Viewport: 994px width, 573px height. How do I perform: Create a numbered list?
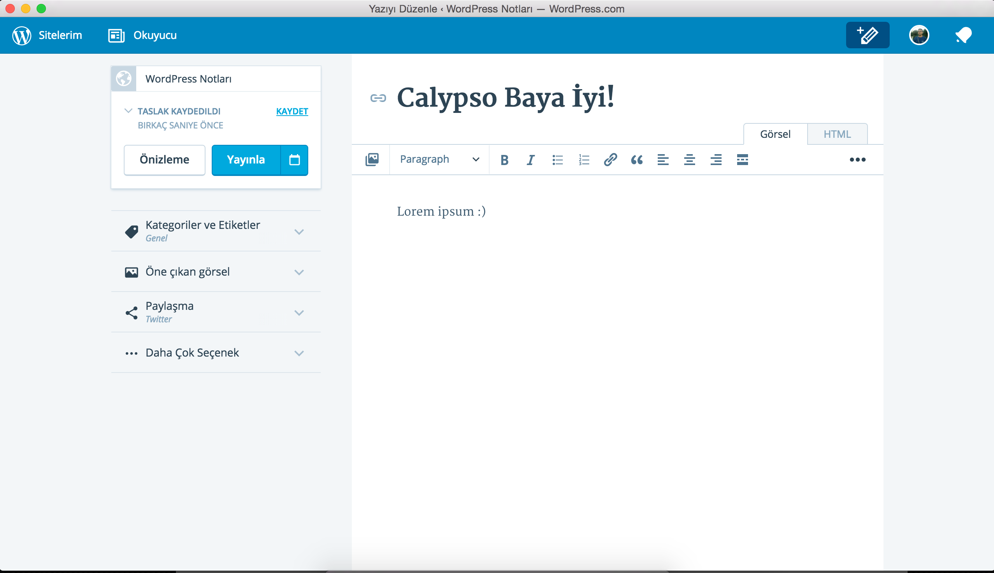click(x=584, y=159)
